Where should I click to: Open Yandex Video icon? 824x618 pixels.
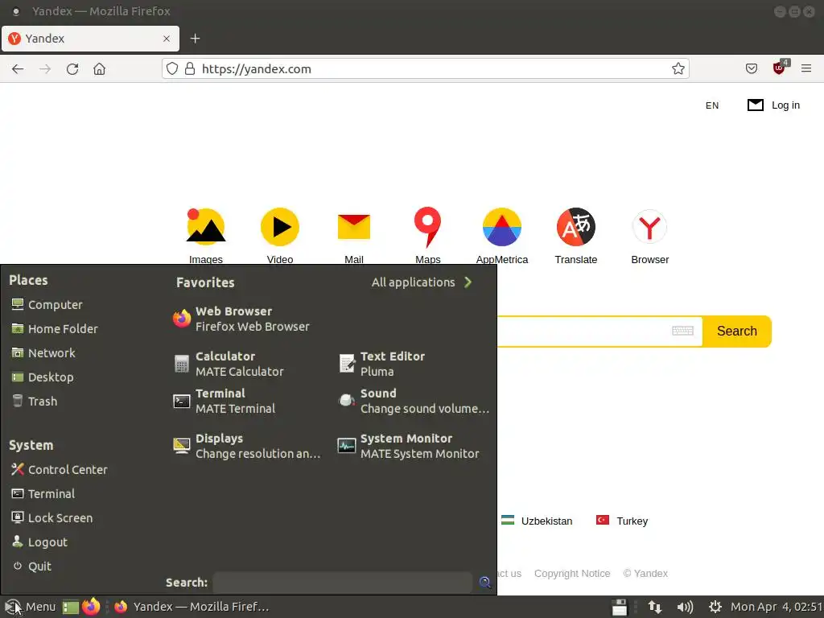tap(279, 227)
